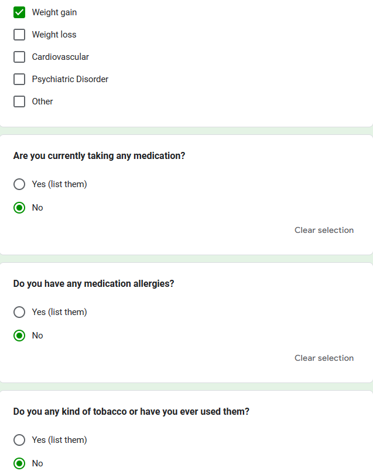Click the currently taking medication question title

tap(99, 156)
